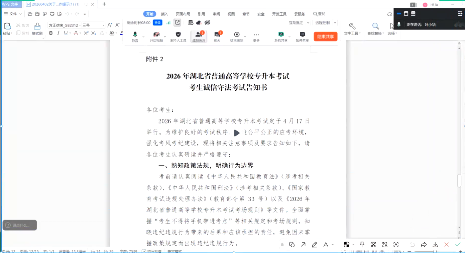This screenshot has height=253, width=465.
Task: Play the video using the center play button
Action: (x=237, y=133)
